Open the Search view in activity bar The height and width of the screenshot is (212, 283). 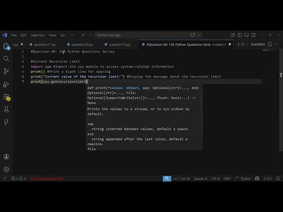click(x=6, y=59)
